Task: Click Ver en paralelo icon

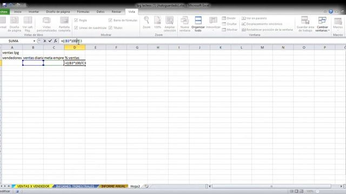Action: tap(244, 18)
